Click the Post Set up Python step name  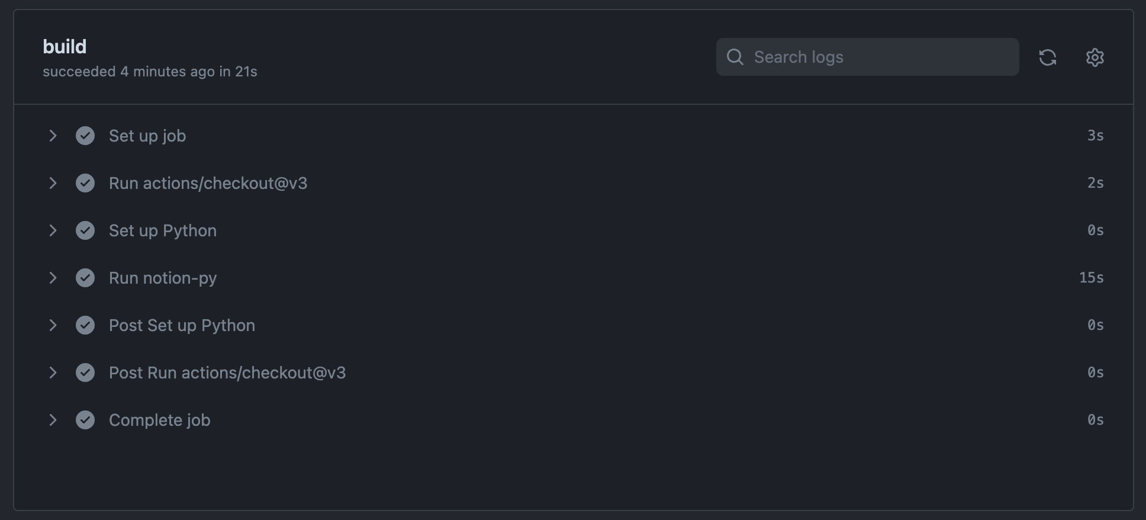pos(182,325)
